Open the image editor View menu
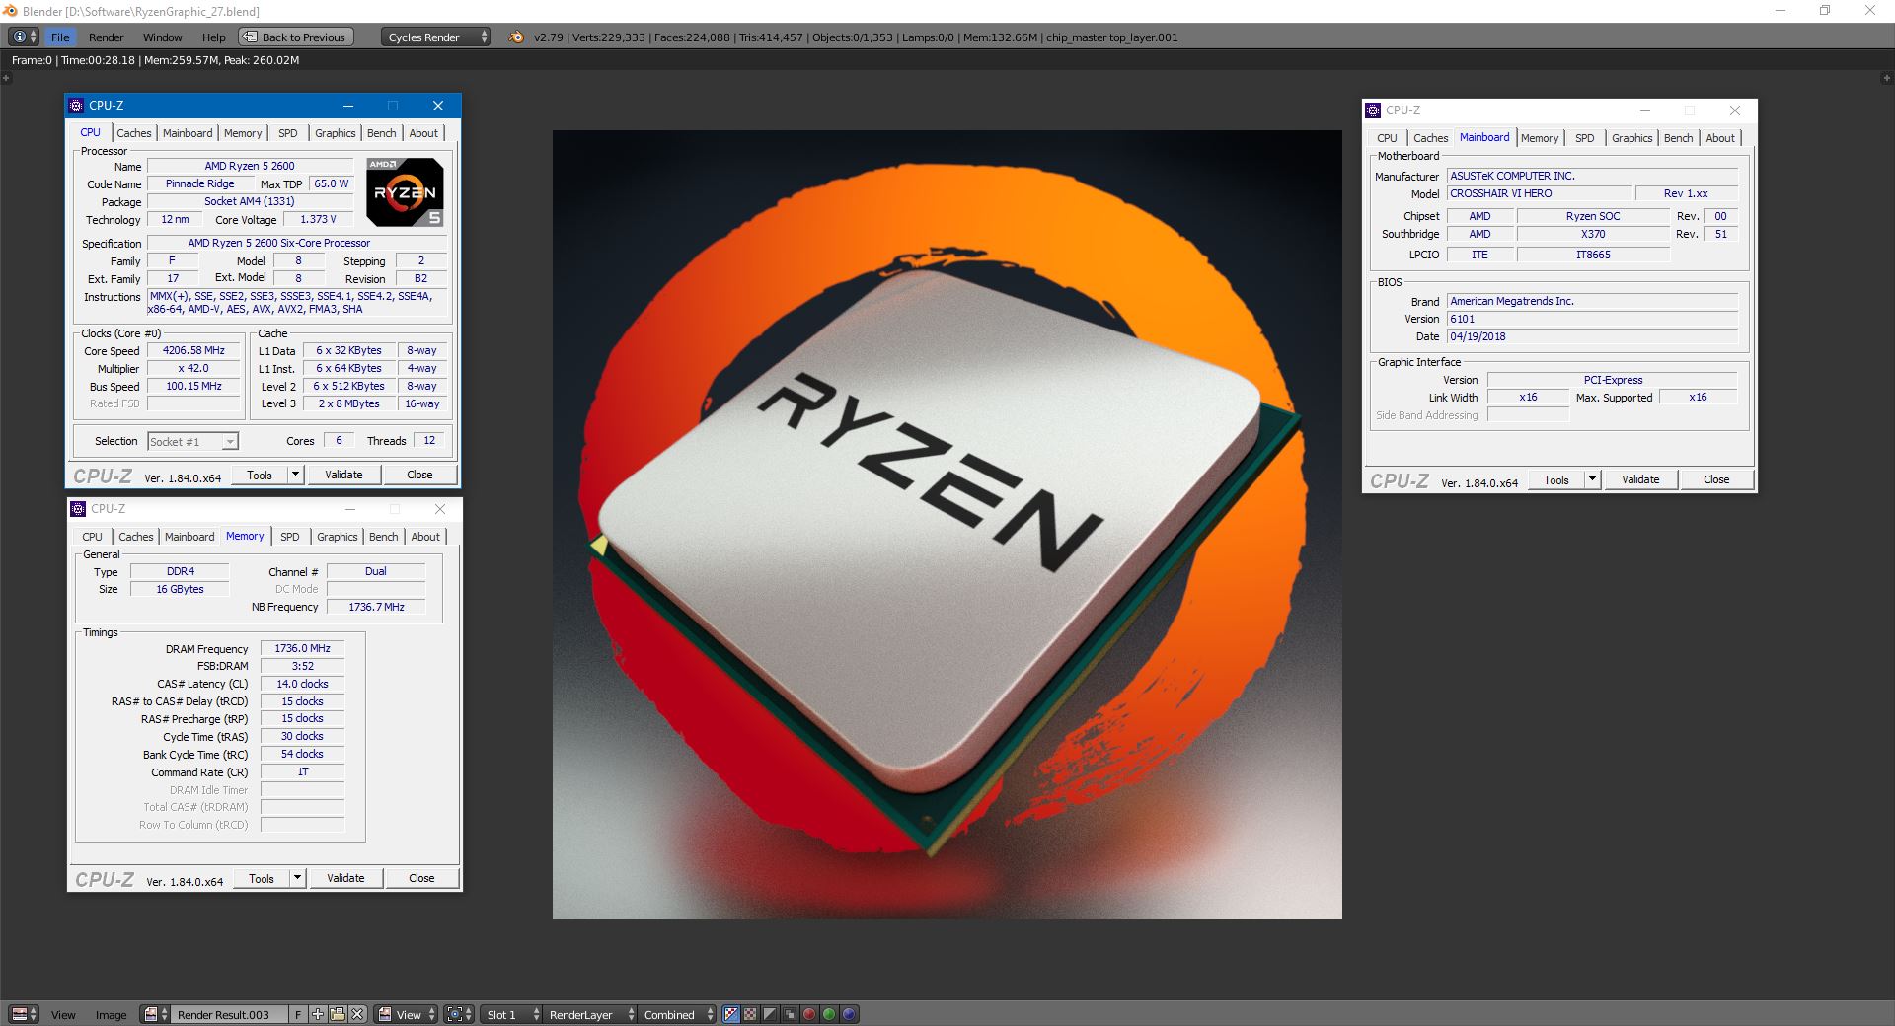Image resolution: width=1895 pixels, height=1026 pixels. 63,1014
